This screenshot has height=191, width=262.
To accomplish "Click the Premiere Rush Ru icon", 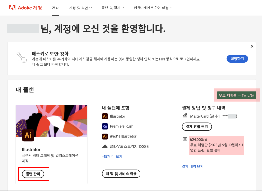I will pyautogui.click(x=105, y=126).
